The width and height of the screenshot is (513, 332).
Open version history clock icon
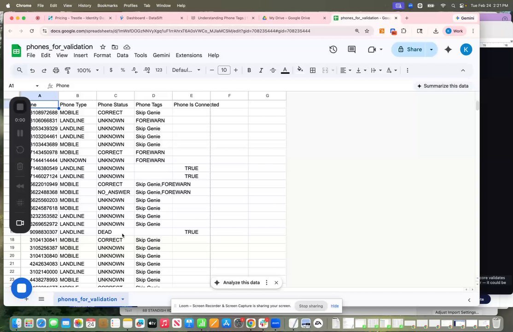(333, 49)
